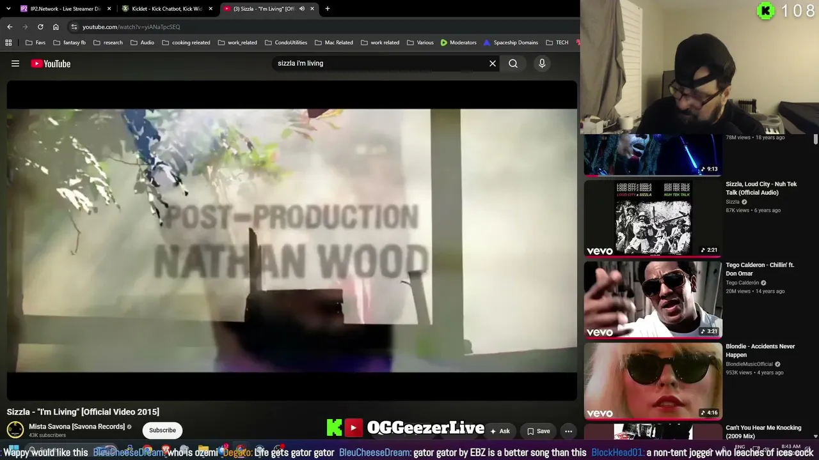Clear the search box with the X

(493, 63)
